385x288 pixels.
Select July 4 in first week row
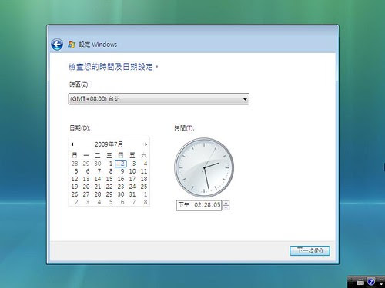click(145, 164)
